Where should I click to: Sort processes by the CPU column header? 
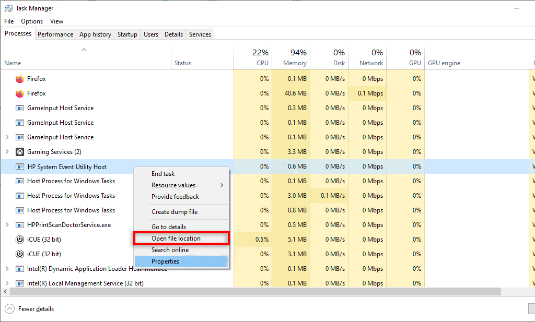(261, 58)
